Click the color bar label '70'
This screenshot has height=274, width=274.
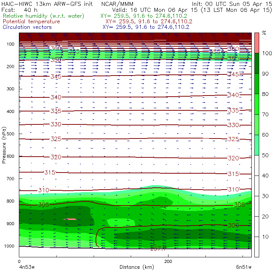pyautogui.click(x=265, y=114)
